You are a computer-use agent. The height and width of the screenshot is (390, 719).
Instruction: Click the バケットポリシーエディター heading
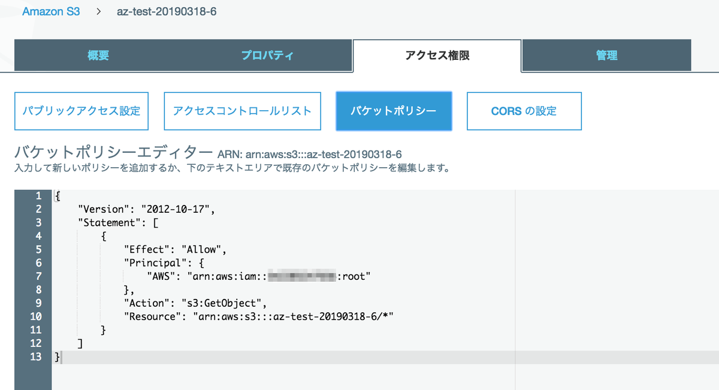113,151
